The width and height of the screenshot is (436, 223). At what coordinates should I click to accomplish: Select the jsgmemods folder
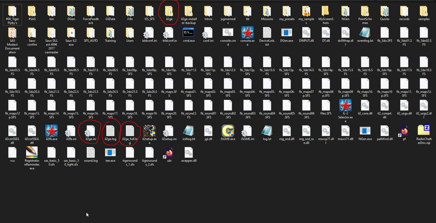click(228, 15)
